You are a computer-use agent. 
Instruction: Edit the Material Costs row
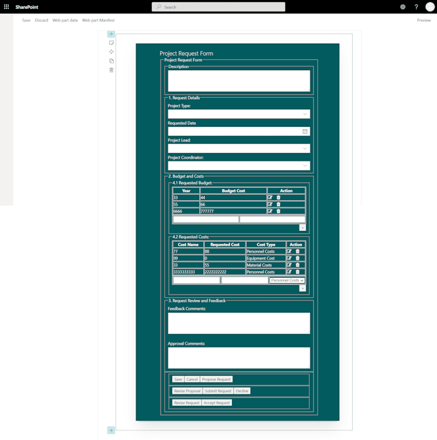coord(289,265)
